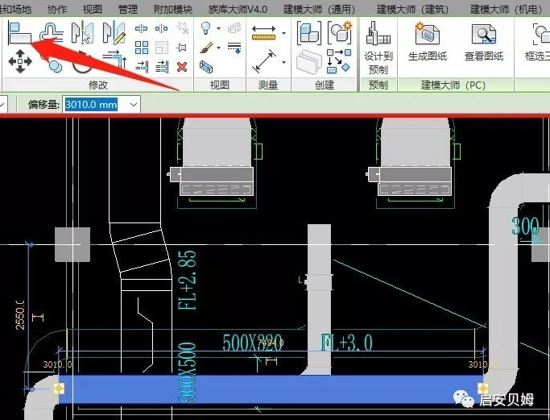
Task: Click the 修改 panel title
Action: click(98, 85)
